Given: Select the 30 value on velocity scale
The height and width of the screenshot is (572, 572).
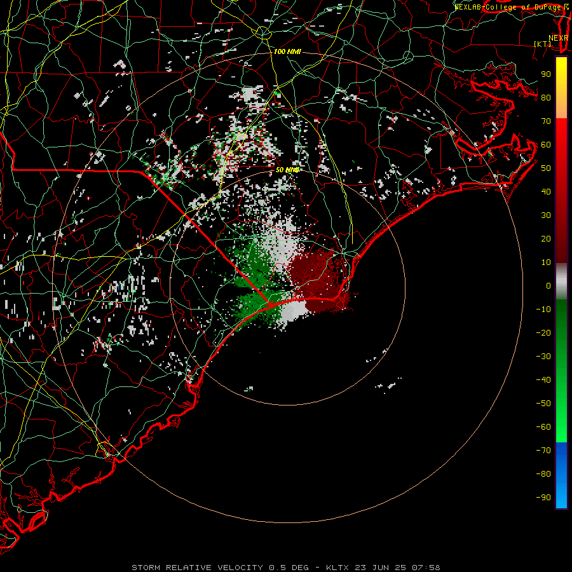Looking at the screenshot, I should click(546, 215).
